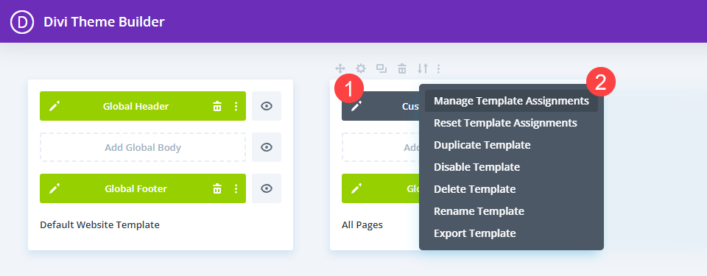
Task: Toggle Global Footer visibility eye
Action: (x=267, y=188)
